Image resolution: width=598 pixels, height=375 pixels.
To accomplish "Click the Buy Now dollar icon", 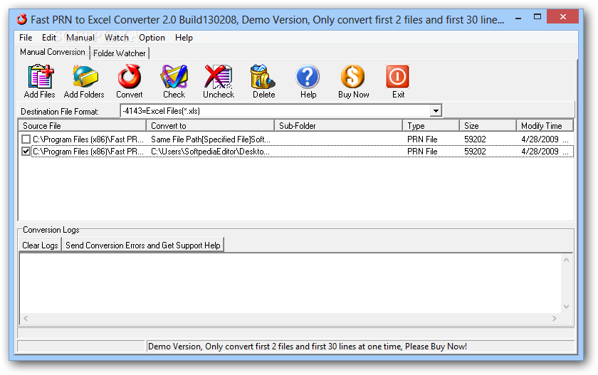I will (353, 77).
